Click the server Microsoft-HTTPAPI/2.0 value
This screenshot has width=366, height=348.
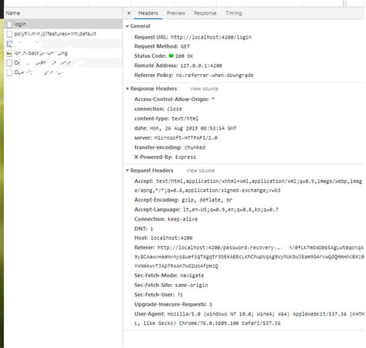pyautogui.click(x=186, y=138)
